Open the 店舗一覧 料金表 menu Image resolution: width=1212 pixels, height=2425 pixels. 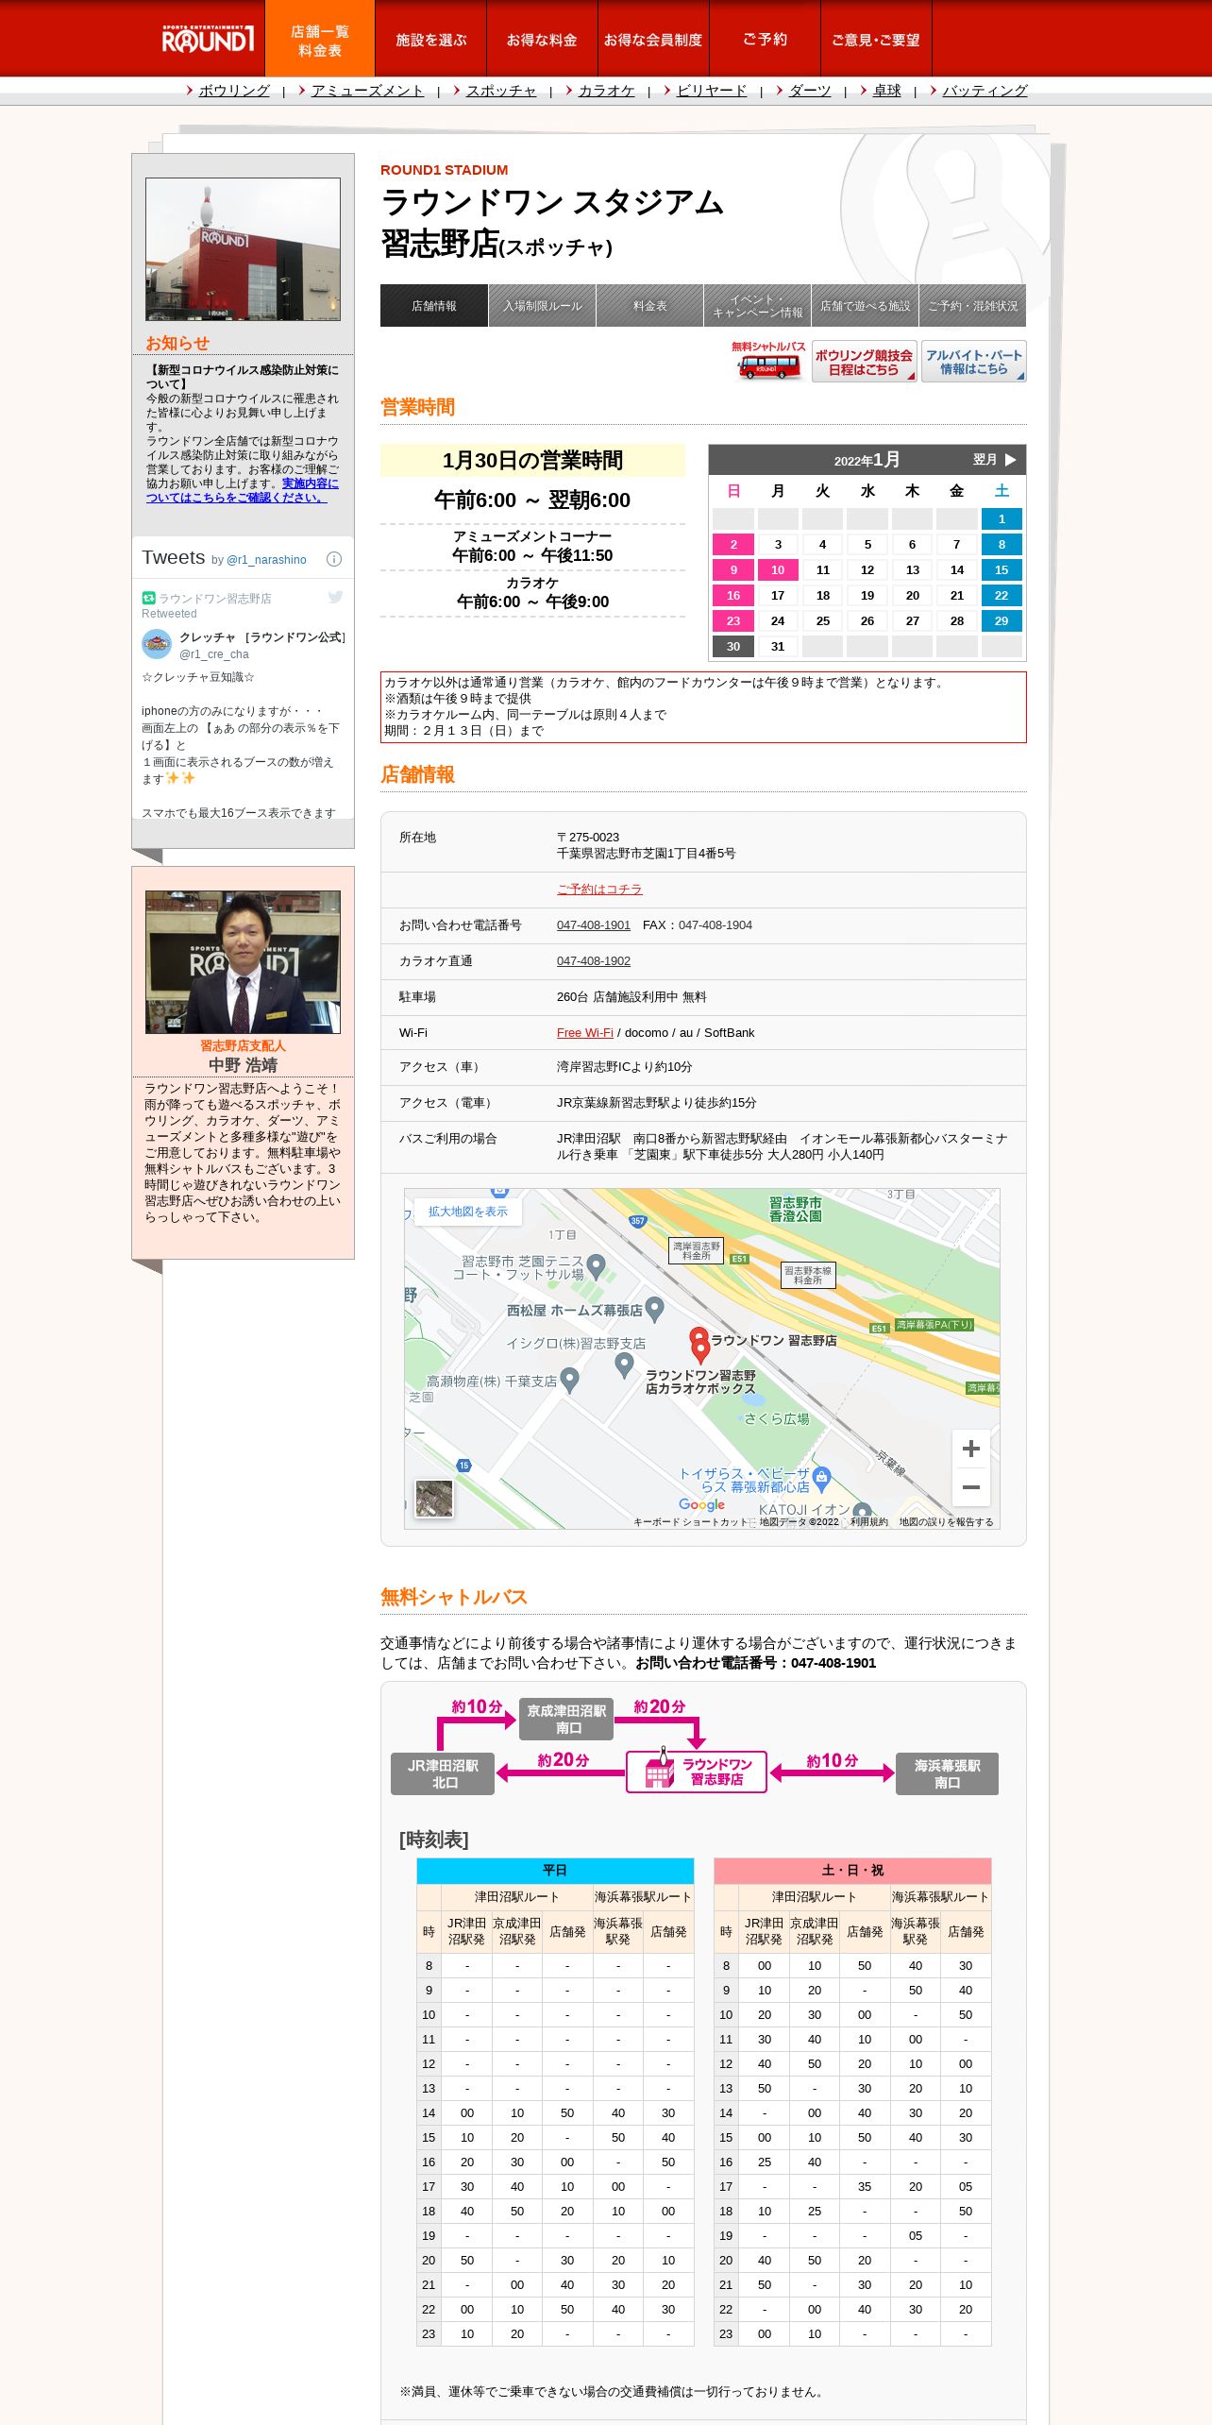pos(320,39)
